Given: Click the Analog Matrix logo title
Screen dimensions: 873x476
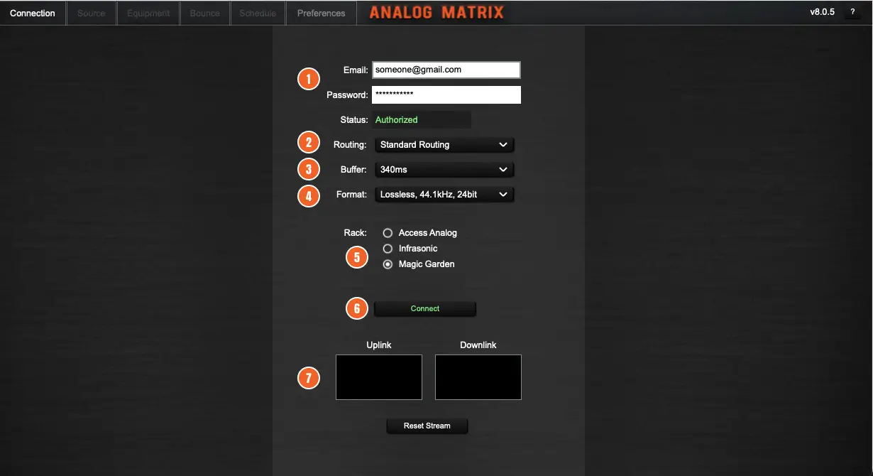Looking at the screenshot, I should pyautogui.click(x=436, y=12).
